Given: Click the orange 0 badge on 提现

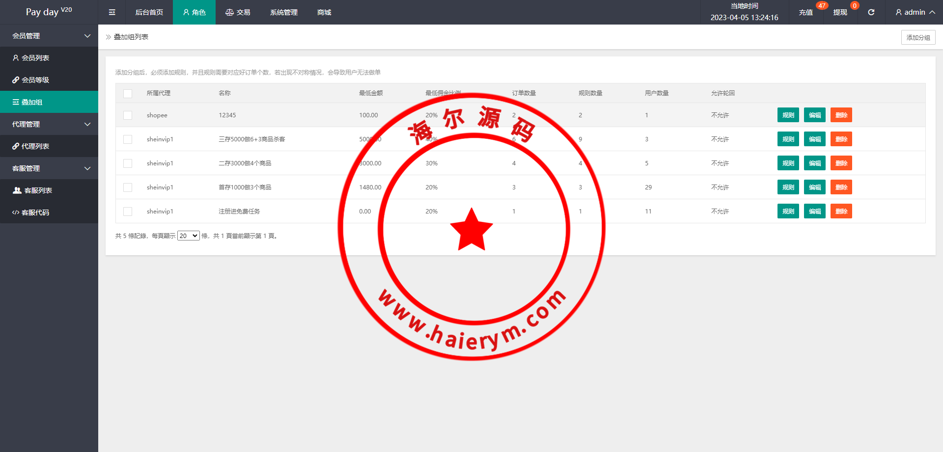Looking at the screenshot, I should [x=855, y=6].
